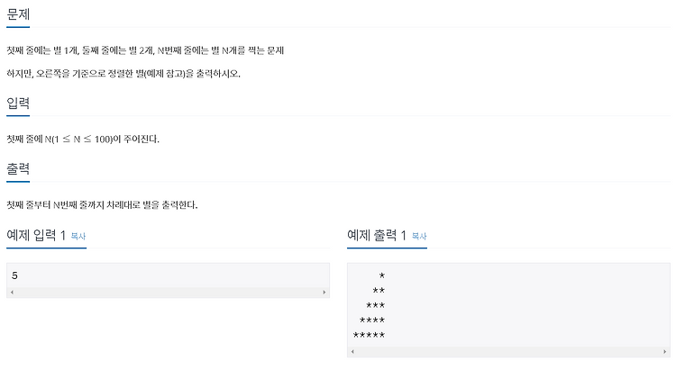Click the sample input horizontal scrollbar track
Image resolution: width=676 pixels, height=370 pixels.
click(169, 292)
